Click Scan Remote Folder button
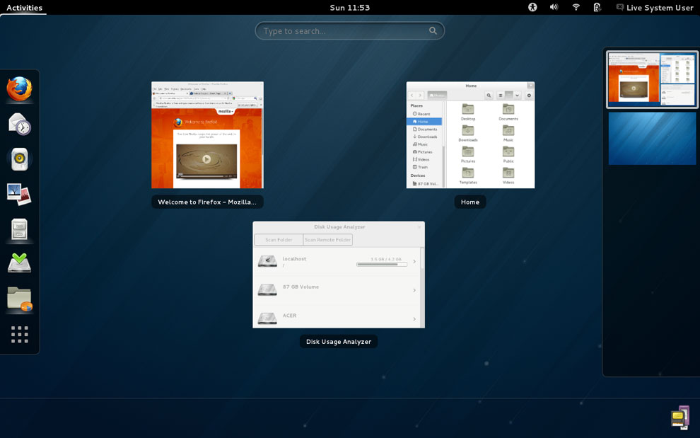 (327, 240)
